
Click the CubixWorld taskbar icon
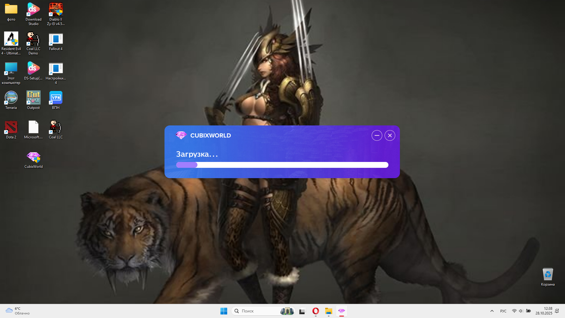[341, 311]
